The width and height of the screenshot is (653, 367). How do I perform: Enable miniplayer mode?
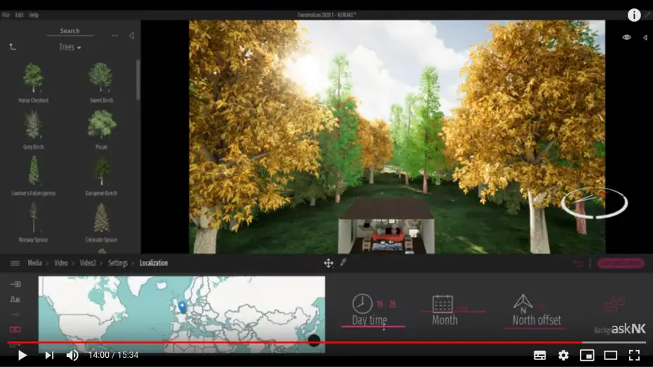tap(587, 355)
